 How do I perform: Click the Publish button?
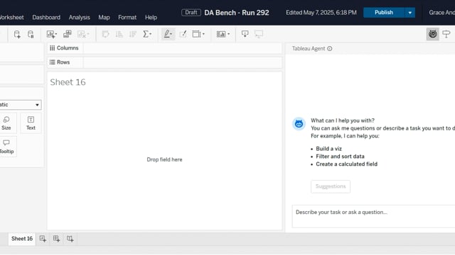click(x=384, y=13)
